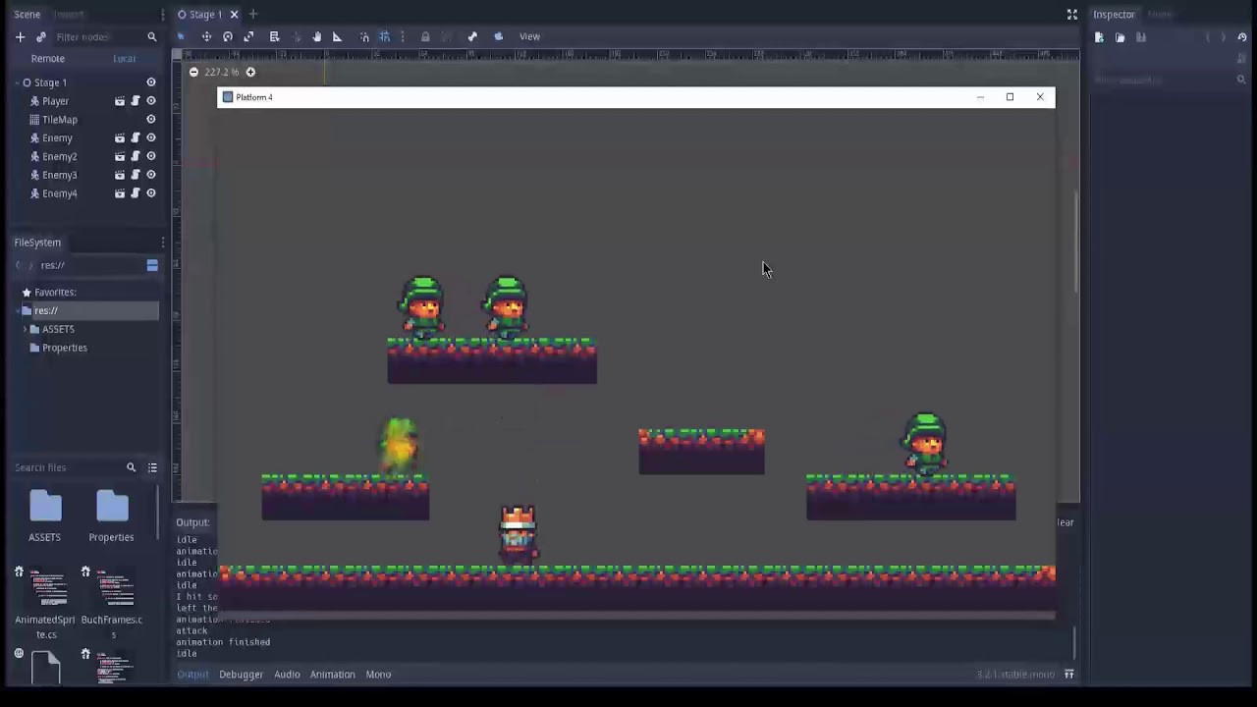This screenshot has height=707, width=1257.
Task: Open Inspector object history dropdown
Action: (x=1242, y=37)
